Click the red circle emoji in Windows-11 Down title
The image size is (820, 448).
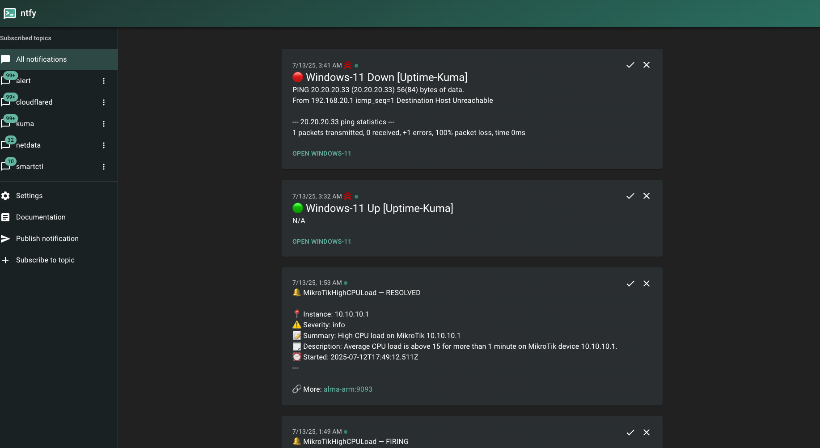coord(298,77)
